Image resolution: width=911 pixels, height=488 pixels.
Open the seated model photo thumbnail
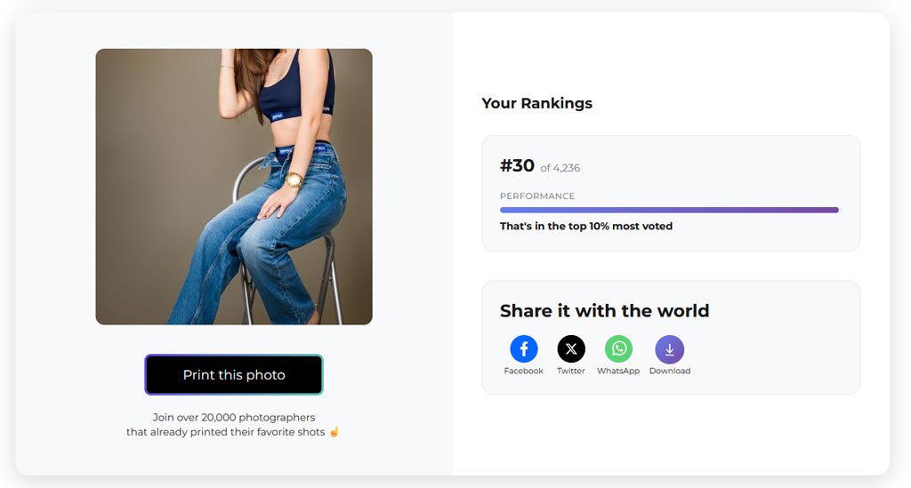(234, 187)
